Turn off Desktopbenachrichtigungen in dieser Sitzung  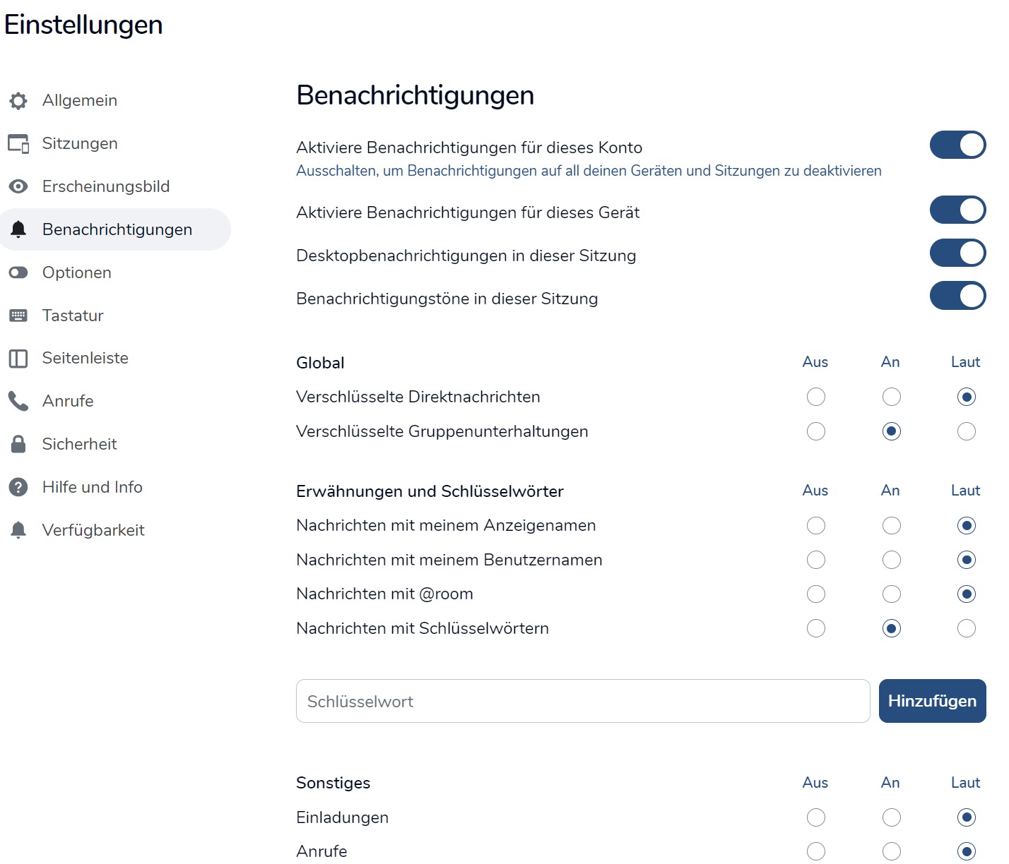957,253
